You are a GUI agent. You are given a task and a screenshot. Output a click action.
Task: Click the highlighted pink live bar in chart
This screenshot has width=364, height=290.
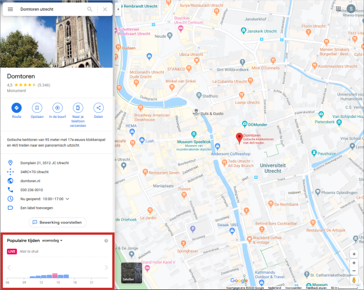click(x=55, y=276)
